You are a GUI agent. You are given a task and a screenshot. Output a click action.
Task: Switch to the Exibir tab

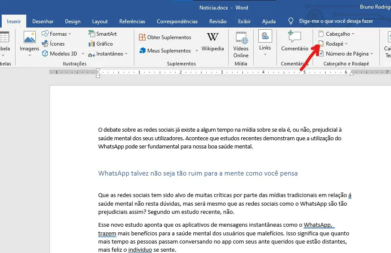pyautogui.click(x=245, y=22)
